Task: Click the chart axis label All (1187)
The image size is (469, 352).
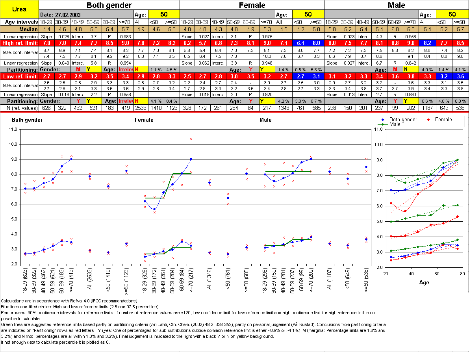Action: tap(330, 279)
